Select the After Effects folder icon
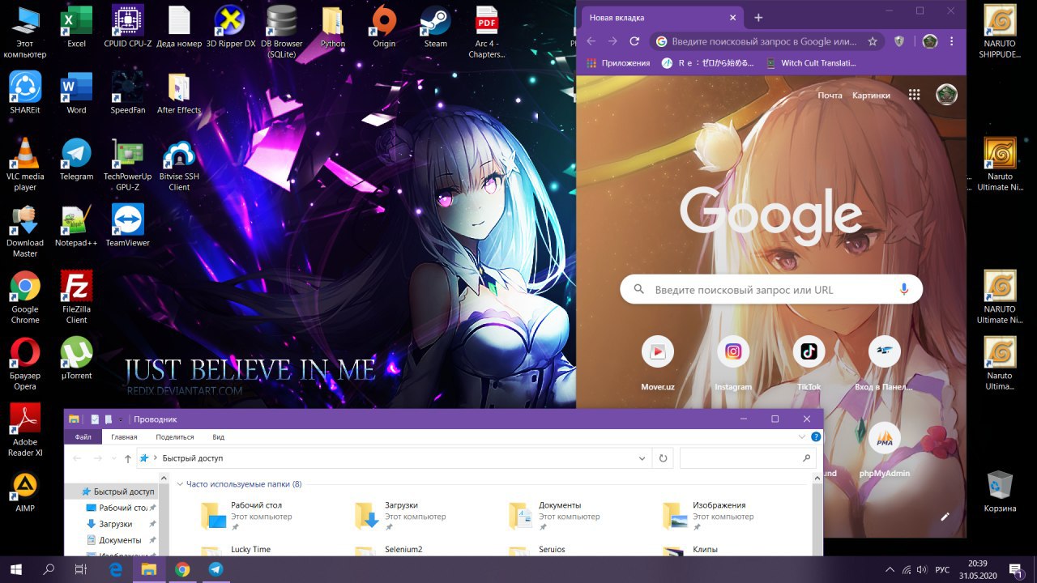1037x583 pixels. 179,93
